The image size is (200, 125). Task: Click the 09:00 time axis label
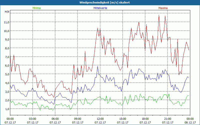click(x=77, y=119)
